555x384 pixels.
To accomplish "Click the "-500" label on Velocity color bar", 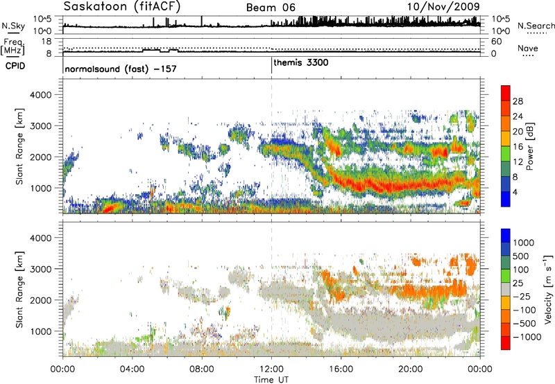I will tap(524, 323).
